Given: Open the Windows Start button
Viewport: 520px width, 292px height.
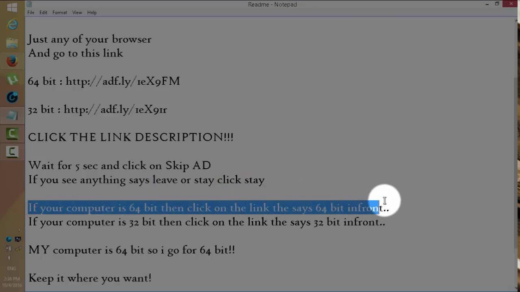Looking at the screenshot, I should 12,7.
